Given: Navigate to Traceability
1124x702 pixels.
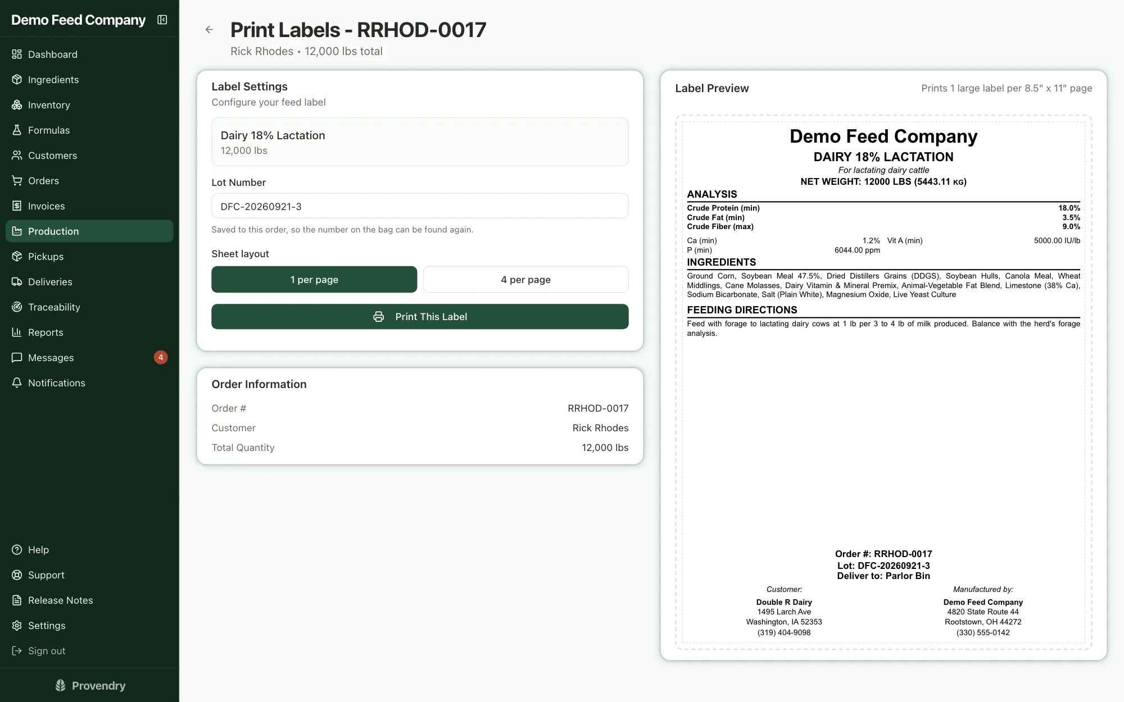Looking at the screenshot, I should pos(89,307).
